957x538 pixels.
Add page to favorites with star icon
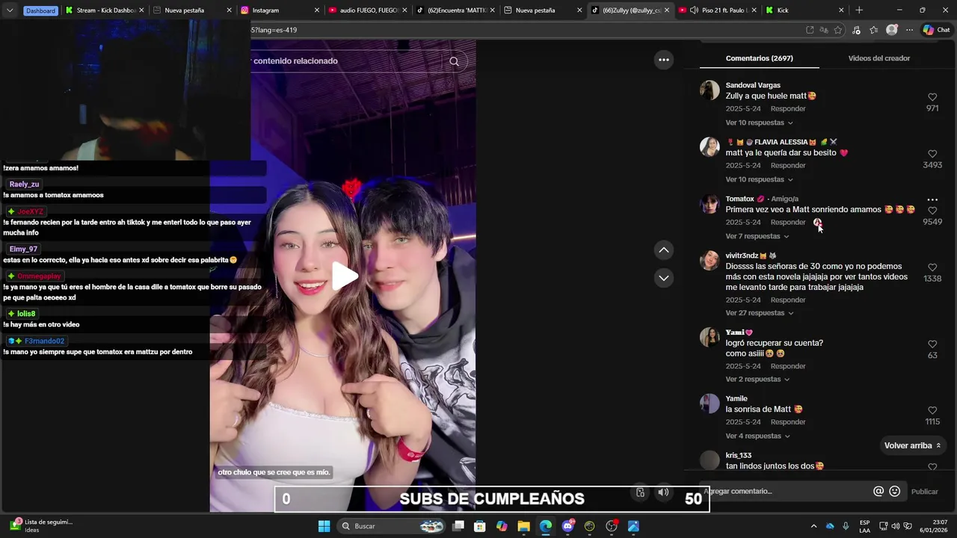[x=838, y=30]
